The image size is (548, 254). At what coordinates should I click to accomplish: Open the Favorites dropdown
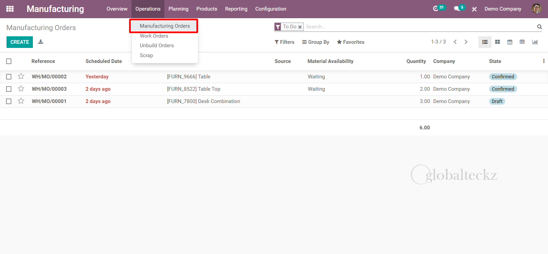pos(351,42)
